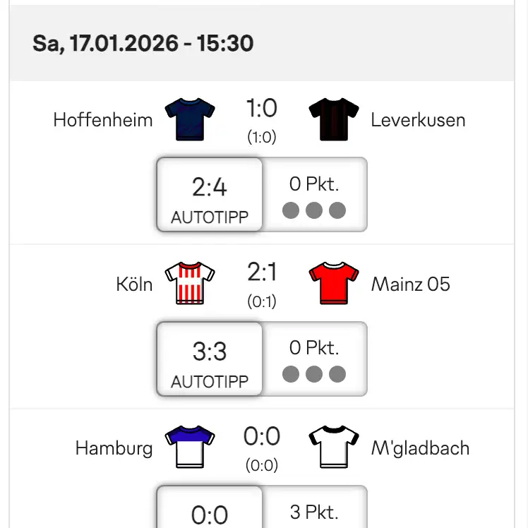Open the 2:4 Autotipp box
Viewport: 528px width, 528px height.
210,195
